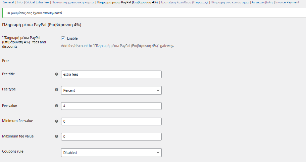Click the help icon for Minimum fee value
This screenshot has width=306, height=162.
[57, 121]
